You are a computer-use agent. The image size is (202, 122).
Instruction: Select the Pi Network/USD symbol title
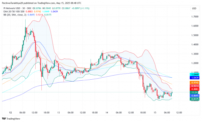pyautogui.click(x=11, y=8)
